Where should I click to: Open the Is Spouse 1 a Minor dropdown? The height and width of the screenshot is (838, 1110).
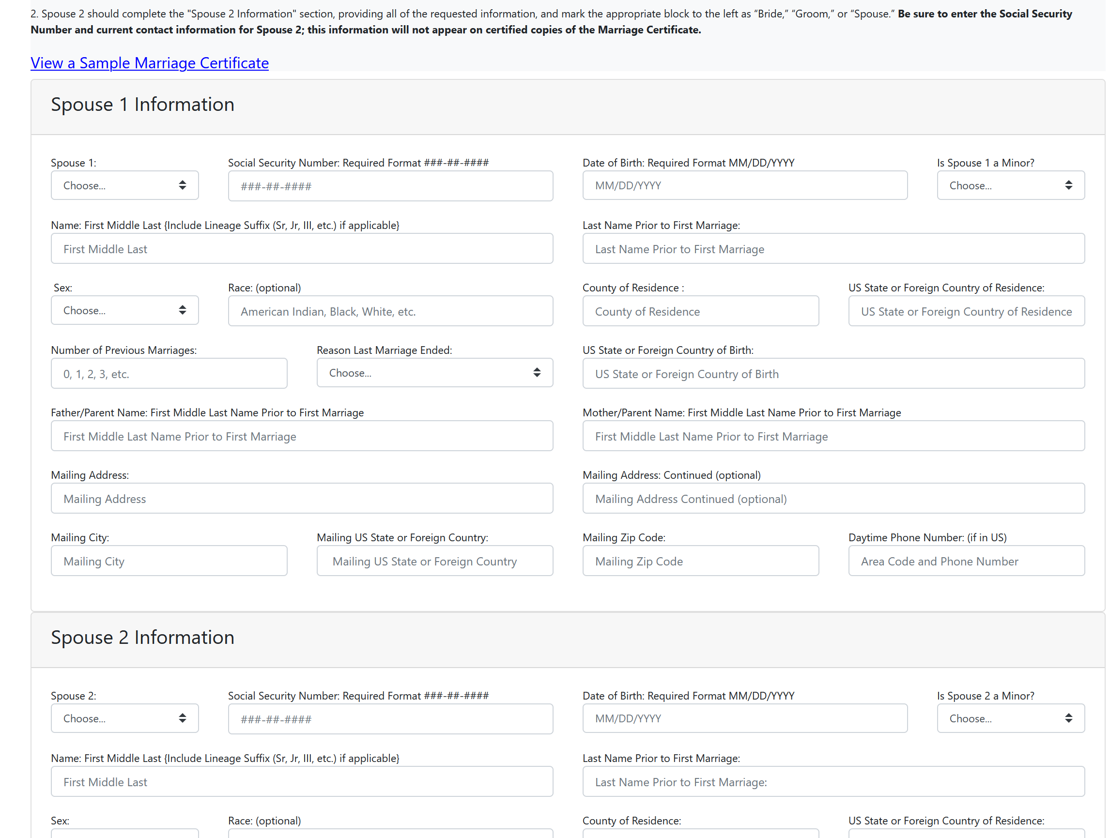tap(1011, 185)
